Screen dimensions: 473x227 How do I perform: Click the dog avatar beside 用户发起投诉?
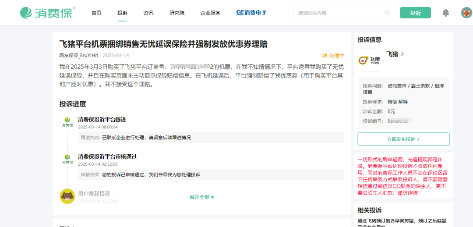67,196
